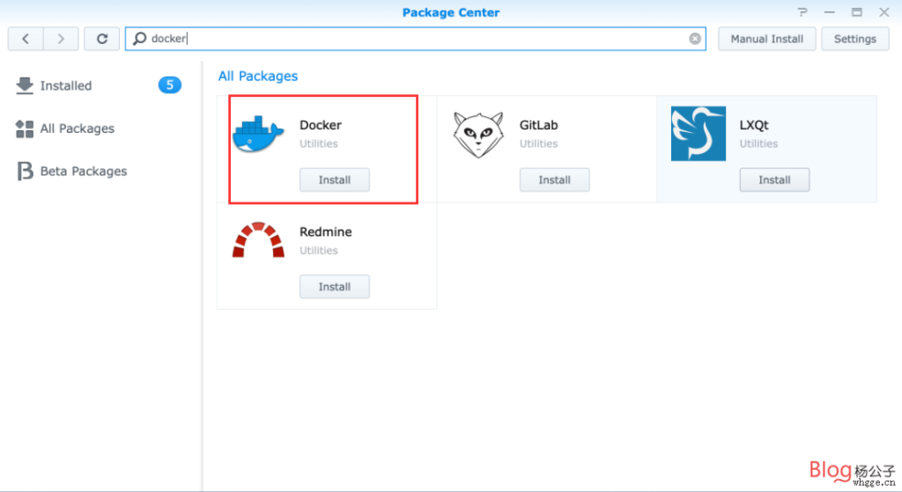Click the Beta Packages B icon
The image size is (902, 492).
click(x=25, y=172)
